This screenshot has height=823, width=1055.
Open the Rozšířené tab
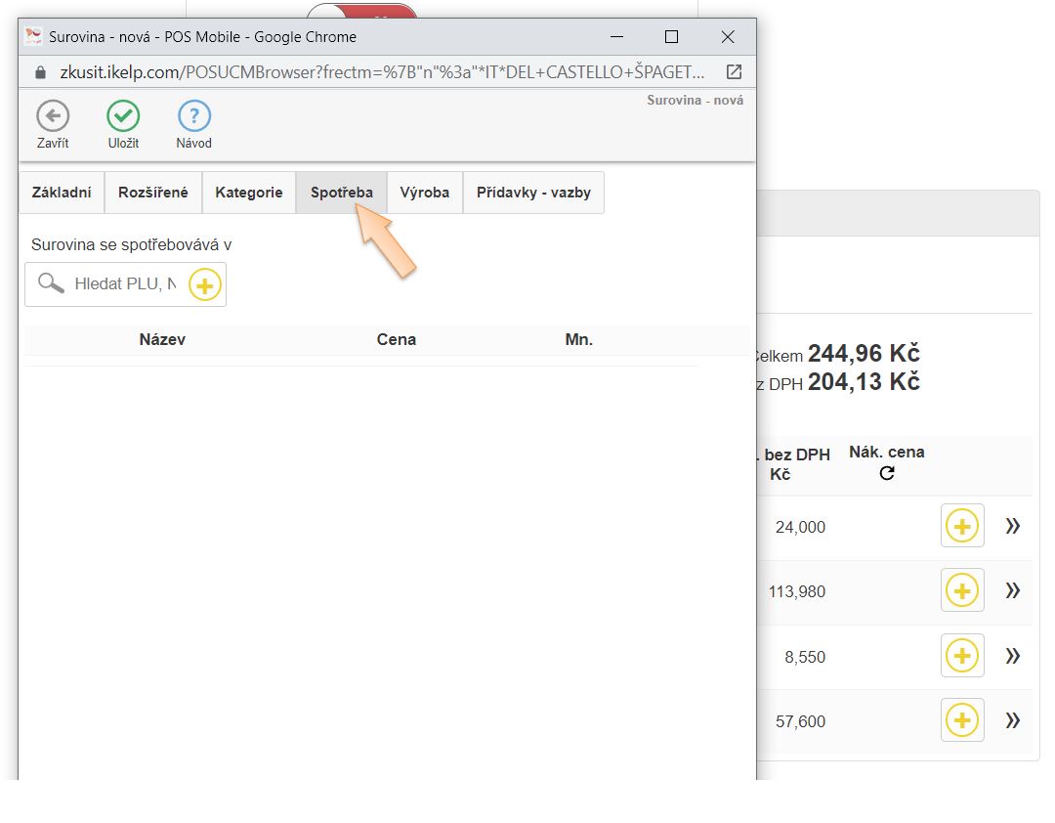click(153, 193)
